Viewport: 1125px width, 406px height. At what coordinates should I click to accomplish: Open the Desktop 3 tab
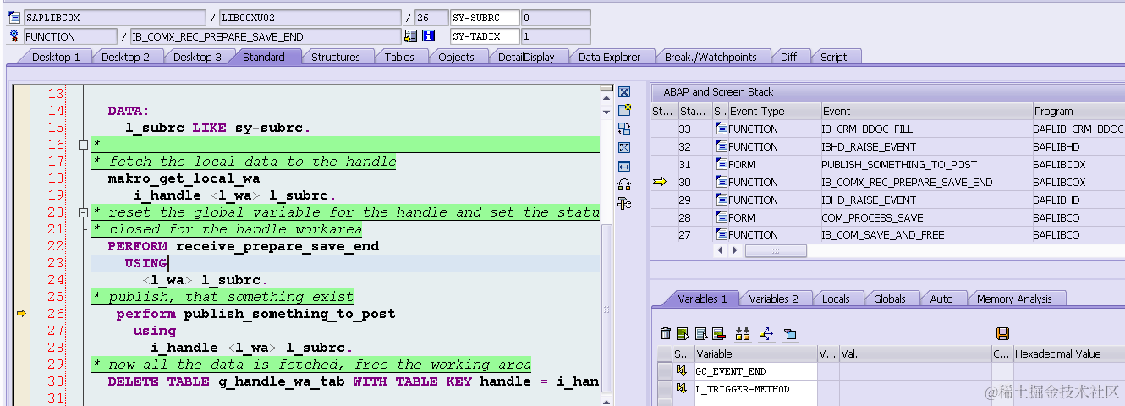click(x=197, y=57)
